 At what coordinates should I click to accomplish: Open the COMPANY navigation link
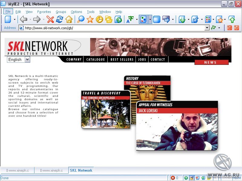tap(74, 59)
